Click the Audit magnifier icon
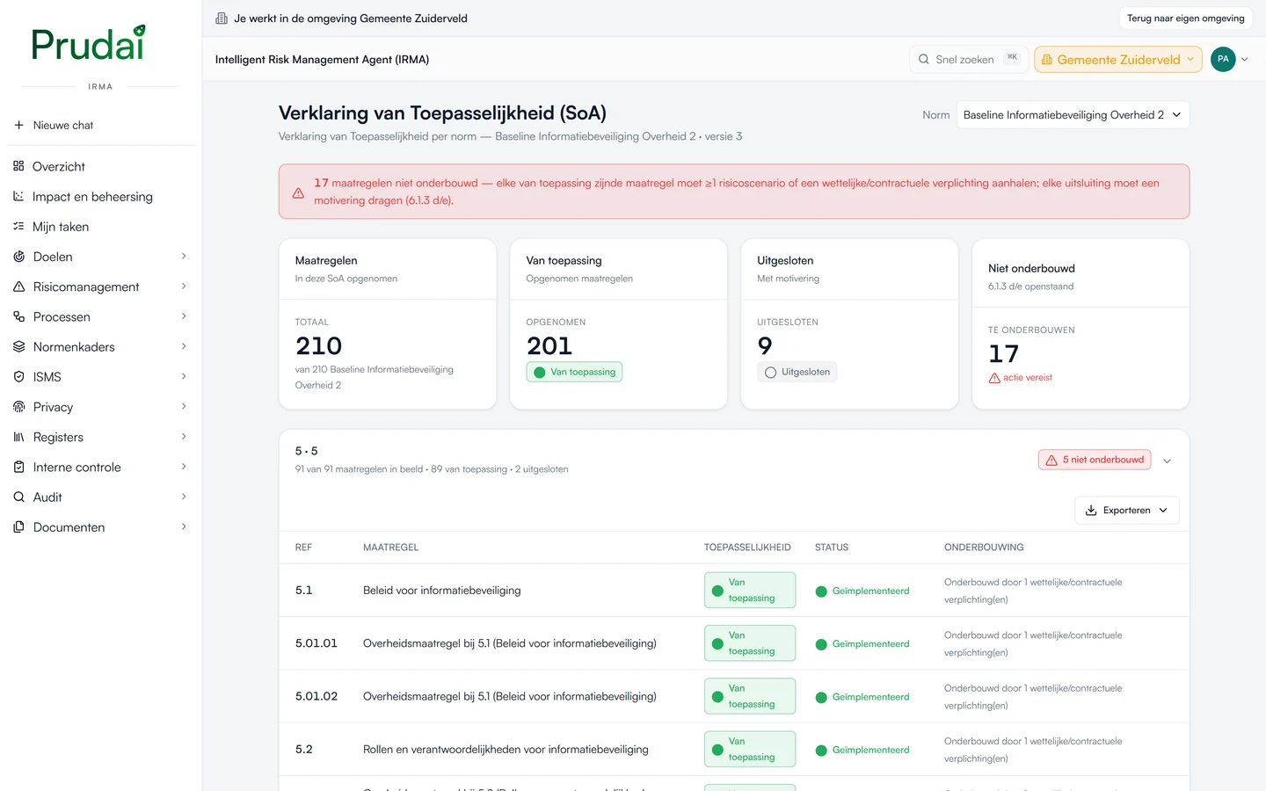 [x=18, y=497]
